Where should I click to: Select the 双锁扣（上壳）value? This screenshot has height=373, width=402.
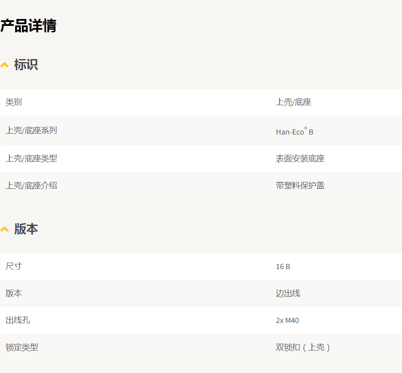(303, 348)
